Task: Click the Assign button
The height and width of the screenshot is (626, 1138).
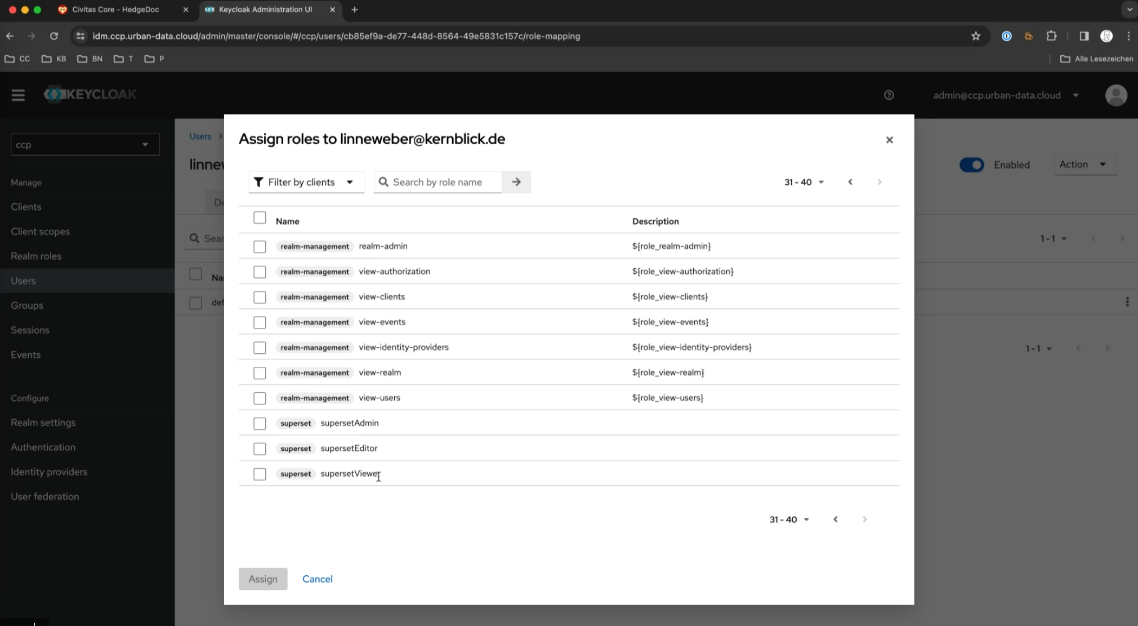Action: click(x=263, y=579)
